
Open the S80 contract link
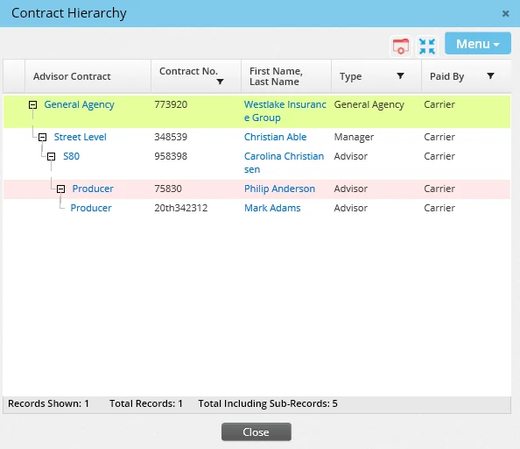click(71, 156)
